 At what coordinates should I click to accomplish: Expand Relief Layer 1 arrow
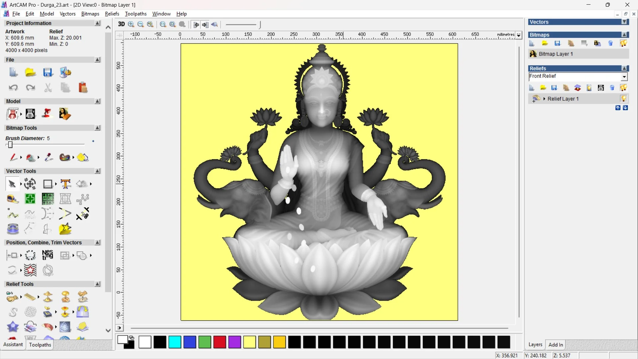click(x=544, y=99)
